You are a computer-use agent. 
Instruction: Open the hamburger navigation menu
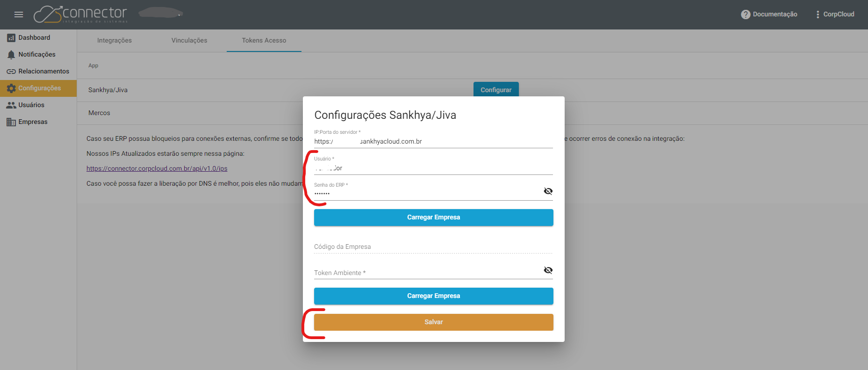(x=19, y=15)
